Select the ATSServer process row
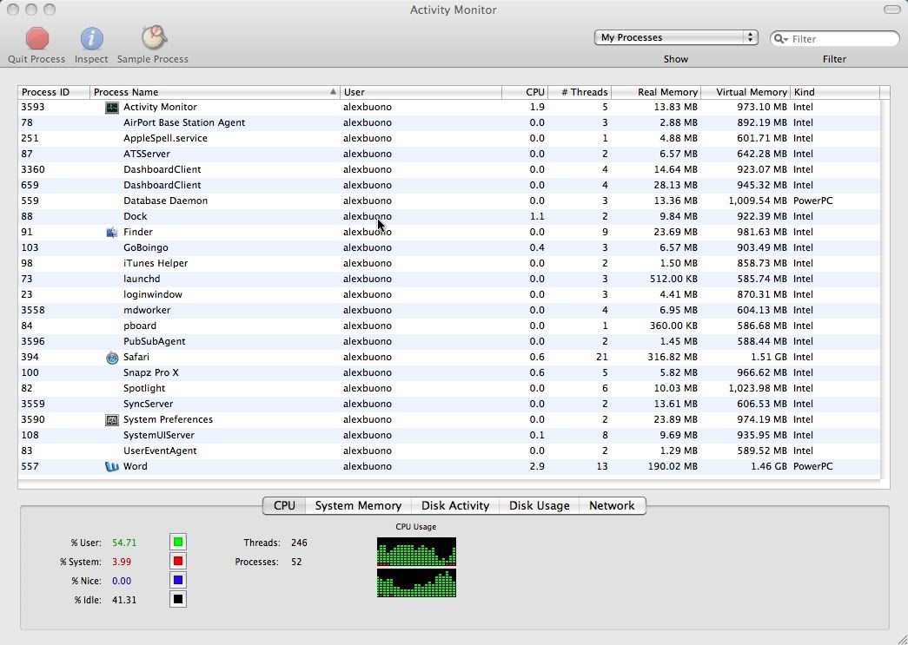Viewport: 908px width, 645px height. (x=449, y=154)
